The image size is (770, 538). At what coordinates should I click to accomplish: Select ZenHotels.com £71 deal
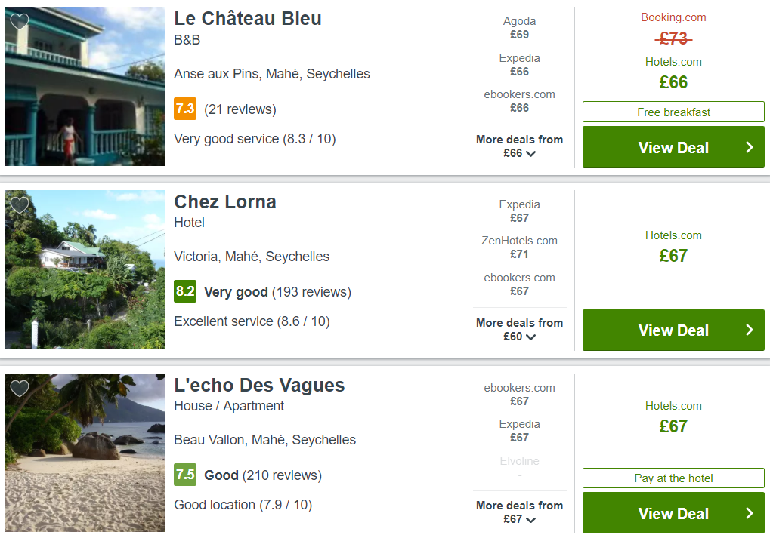point(520,247)
